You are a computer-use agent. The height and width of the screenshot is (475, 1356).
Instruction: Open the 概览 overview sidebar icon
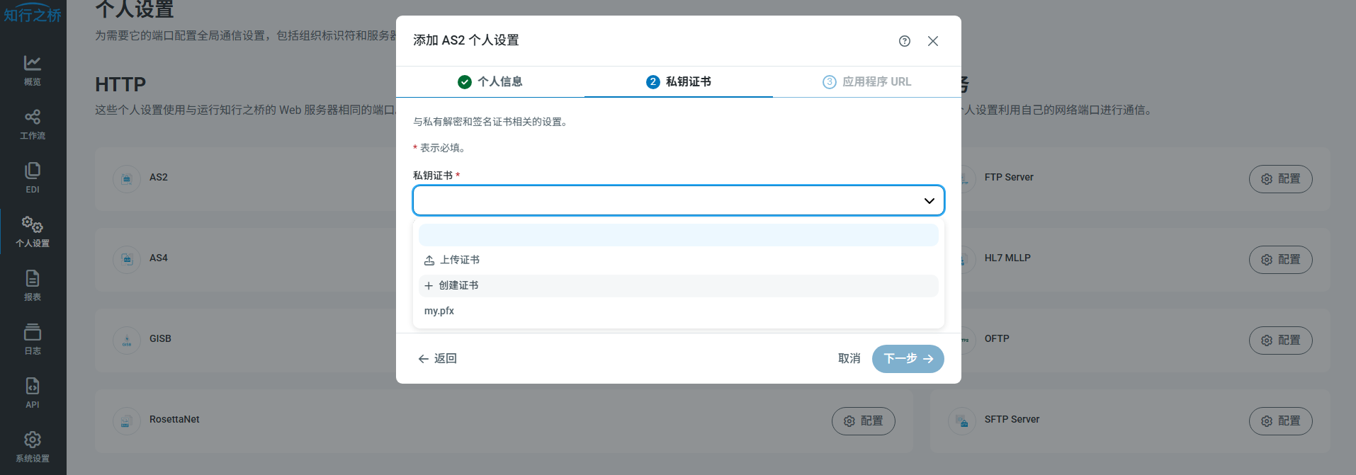[33, 70]
